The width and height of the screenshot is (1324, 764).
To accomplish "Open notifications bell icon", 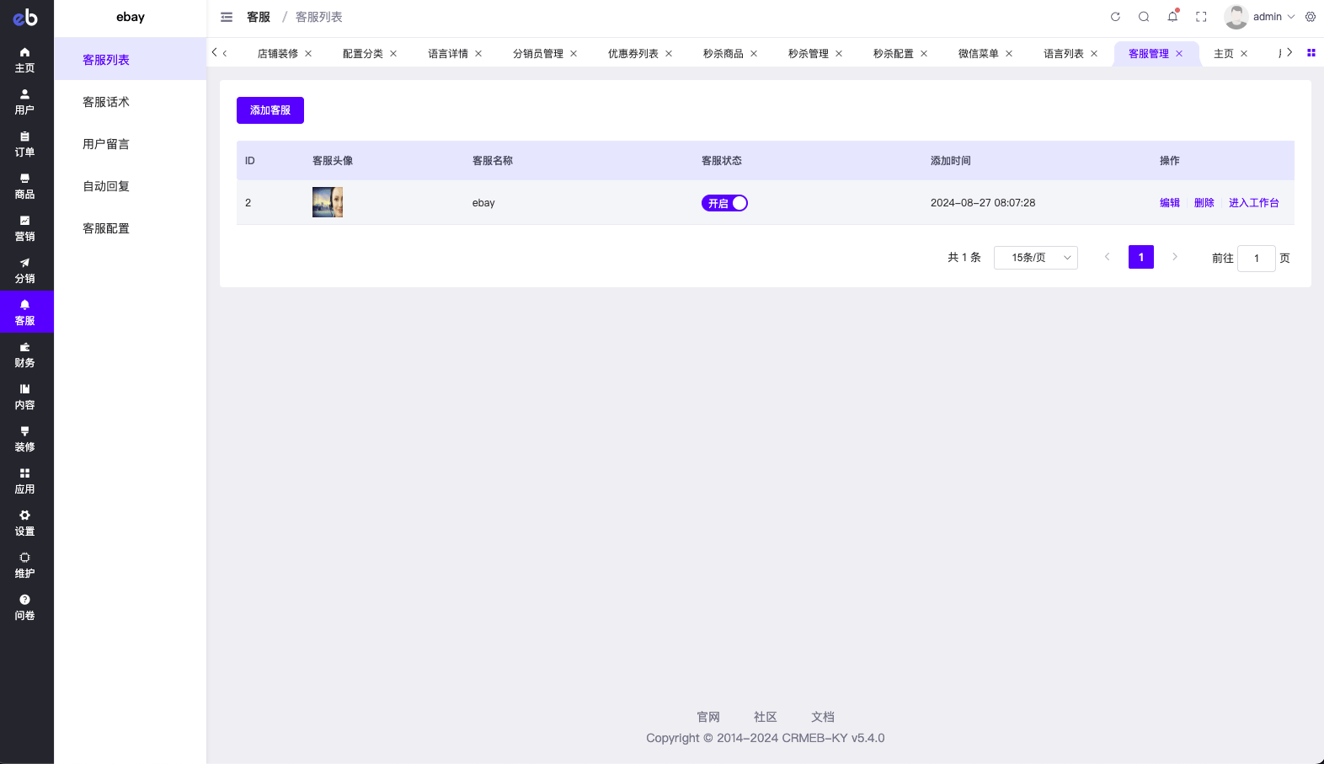I will [x=1172, y=17].
